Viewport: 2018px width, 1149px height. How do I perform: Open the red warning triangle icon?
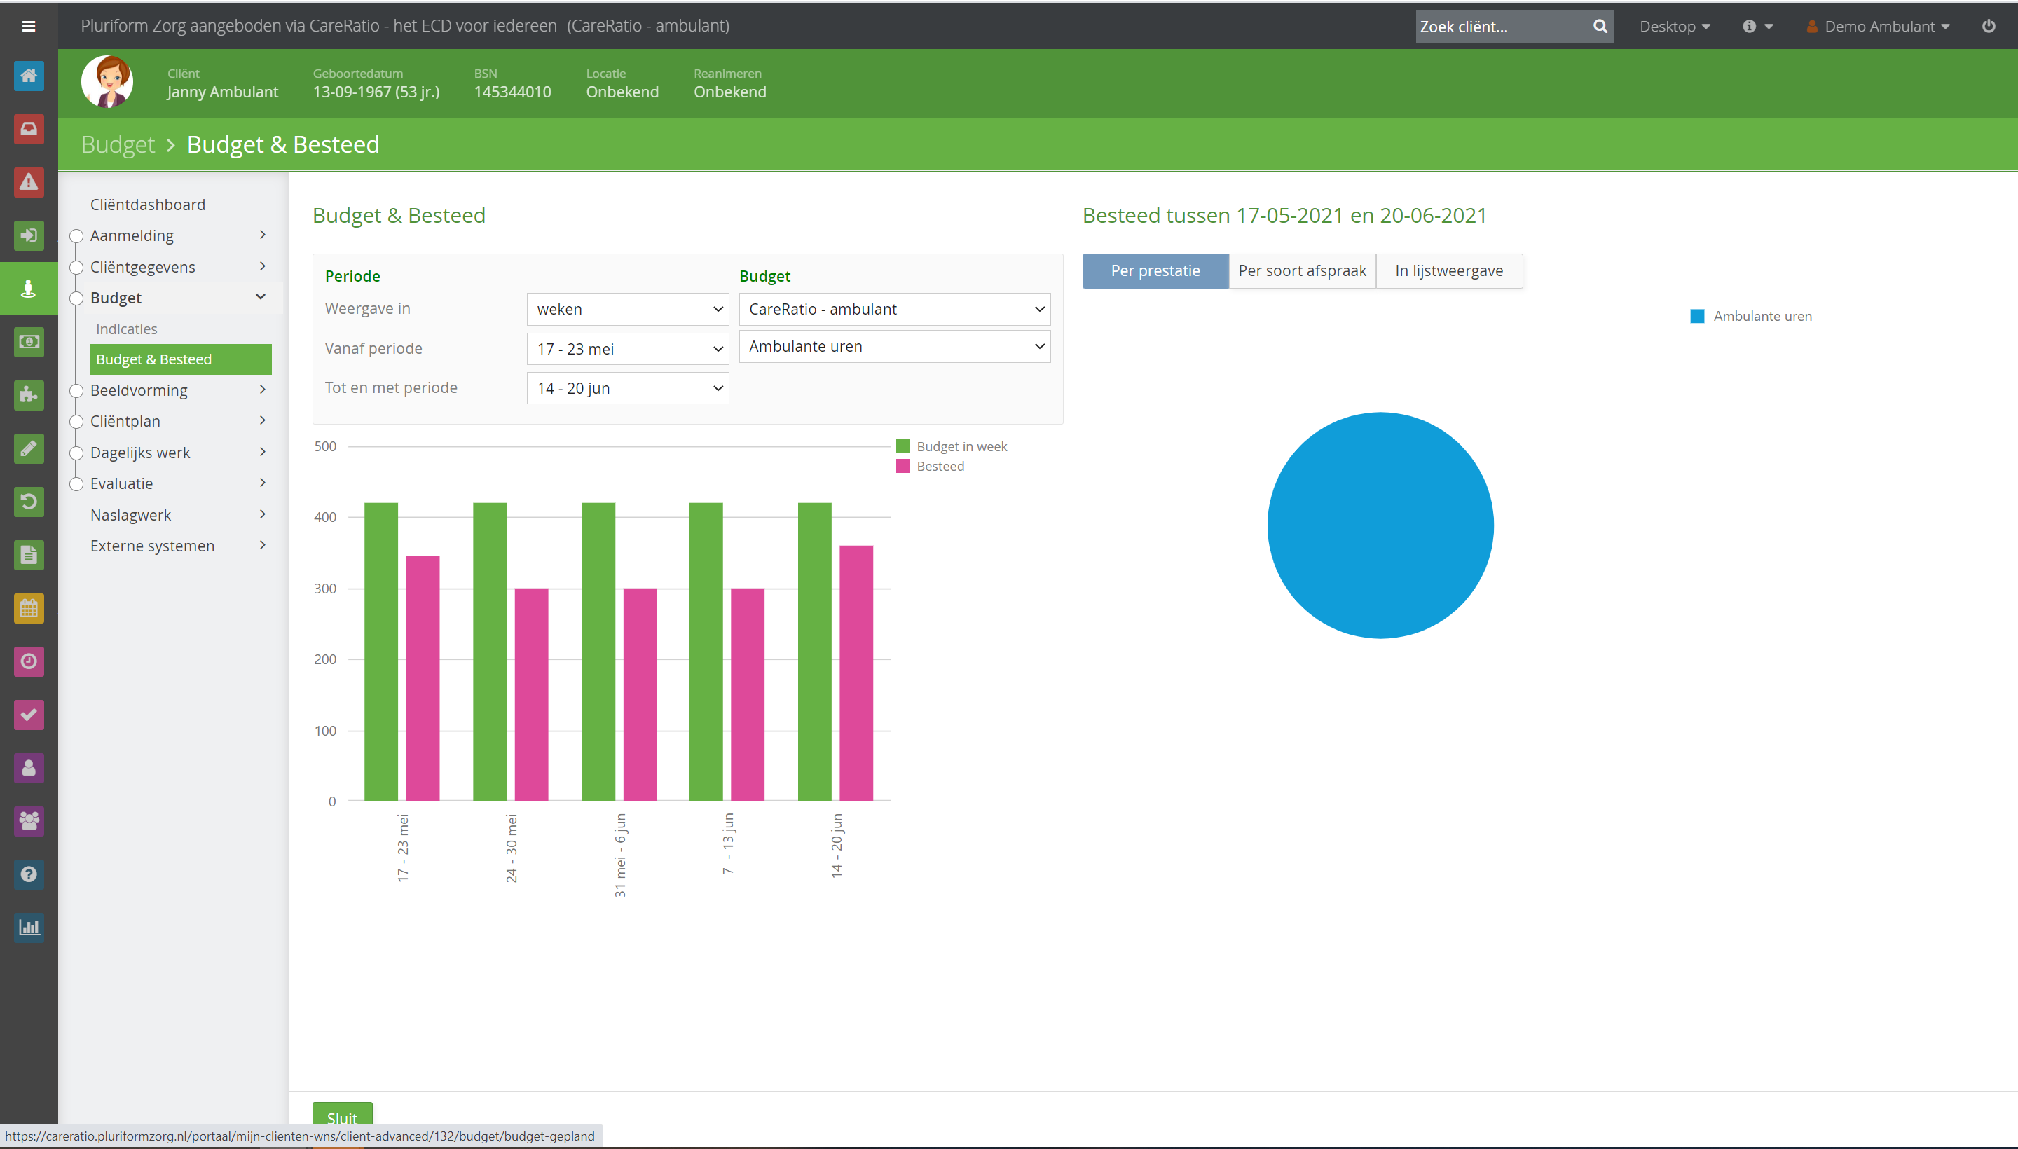point(29,182)
